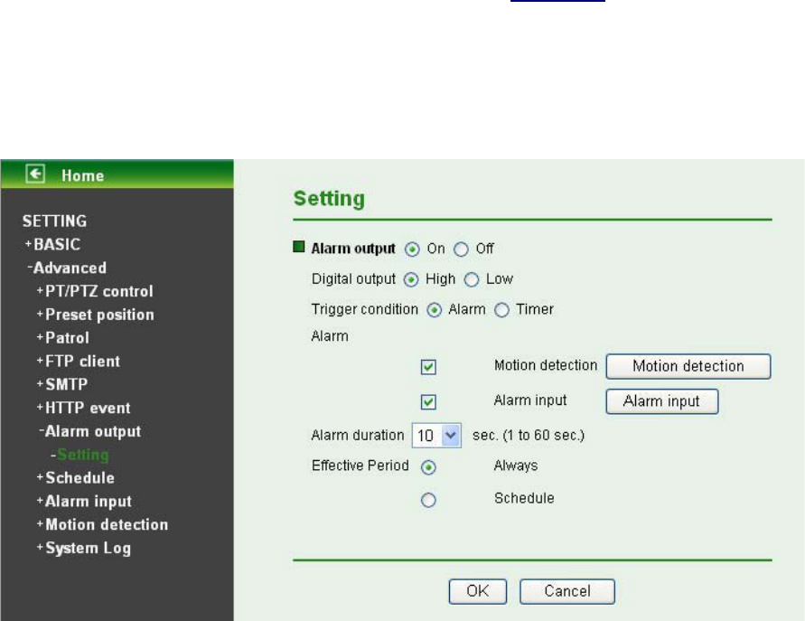
Task: Expand the BASIC menu section
Action: click(52, 244)
